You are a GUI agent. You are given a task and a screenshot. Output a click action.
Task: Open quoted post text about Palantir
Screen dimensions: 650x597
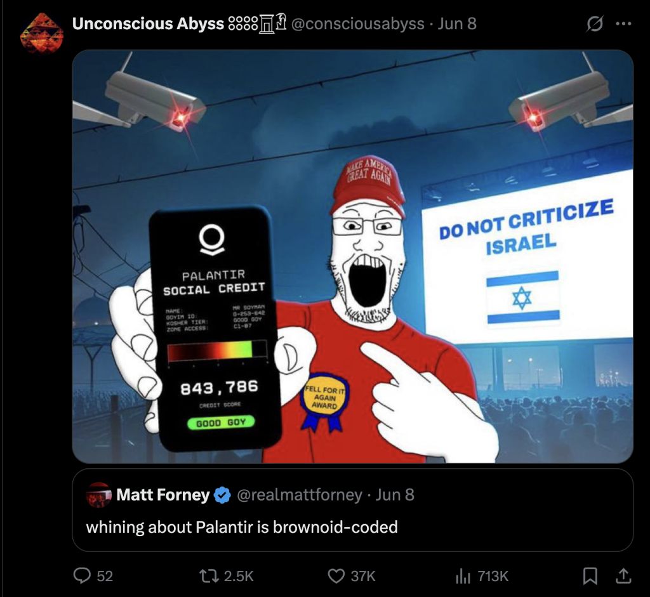(x=242, y=527)
